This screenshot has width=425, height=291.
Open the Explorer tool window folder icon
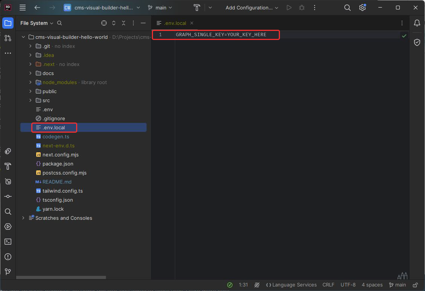click(x=8, y=23)
